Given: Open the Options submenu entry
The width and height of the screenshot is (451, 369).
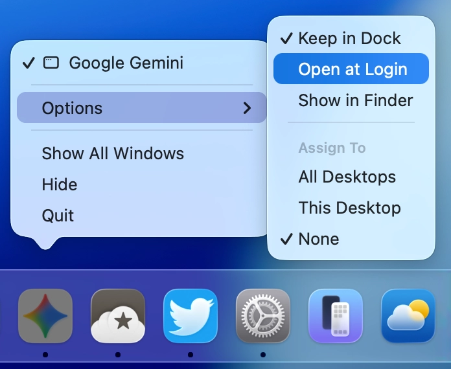Looking at the screenshot, I should [x=72, y=108].
